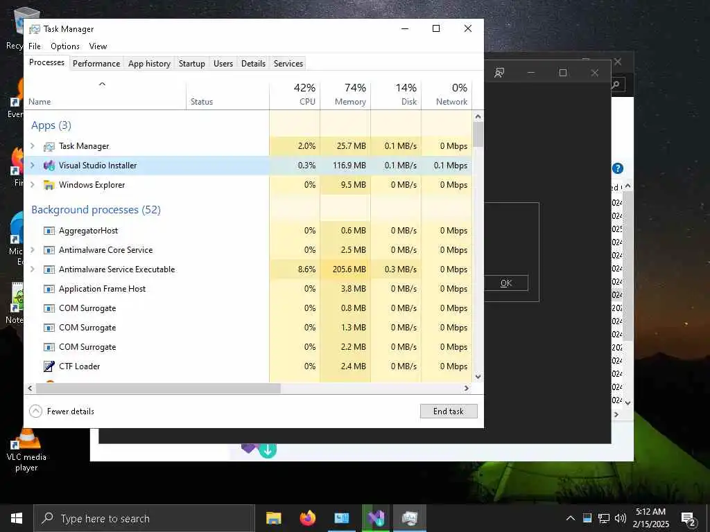This screenshot has height=532, width=710.
Task: Select the Visual Studio Installer row icon
Action: (x=49, y=166)
